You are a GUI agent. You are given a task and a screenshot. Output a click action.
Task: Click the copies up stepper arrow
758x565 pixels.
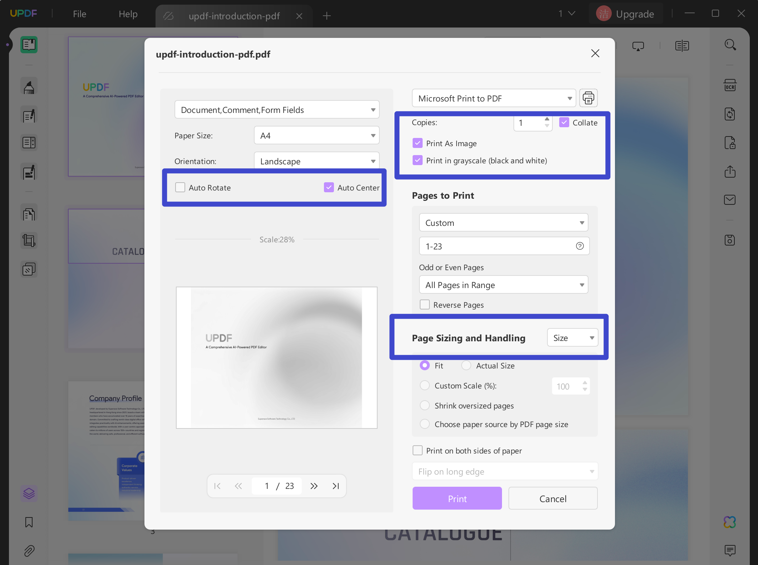(x=547, y=119)
